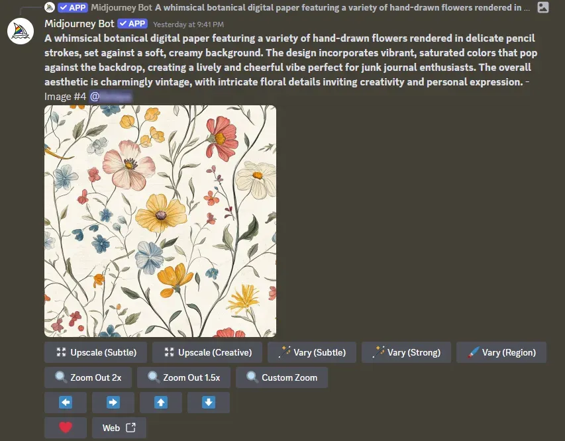The height and width of the screenshot is (441, 565).
Task: Favorite the image with the heart button
Action: 65,428
